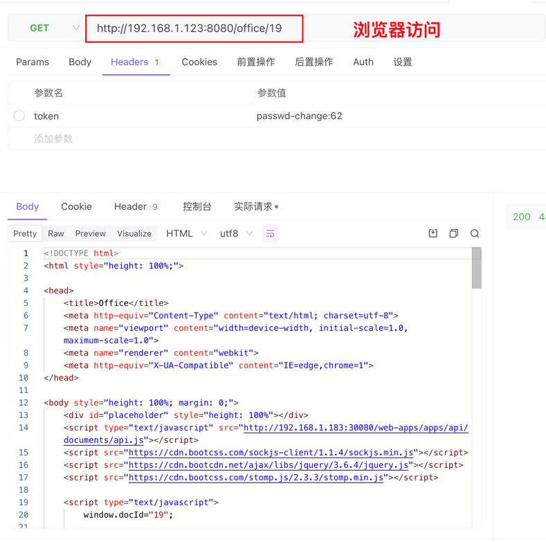Click the search in response icon
The width and height of the screenshot is (546, 542).
point(475,233)
